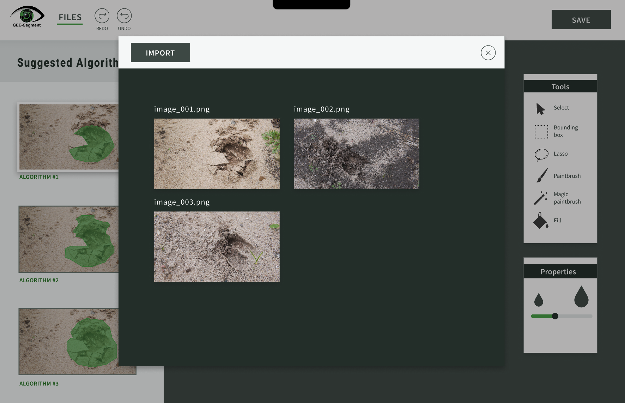This screenshot has height=403, width=625.
Task: Click the ALGORITHM #1 label
Action: 39,177
